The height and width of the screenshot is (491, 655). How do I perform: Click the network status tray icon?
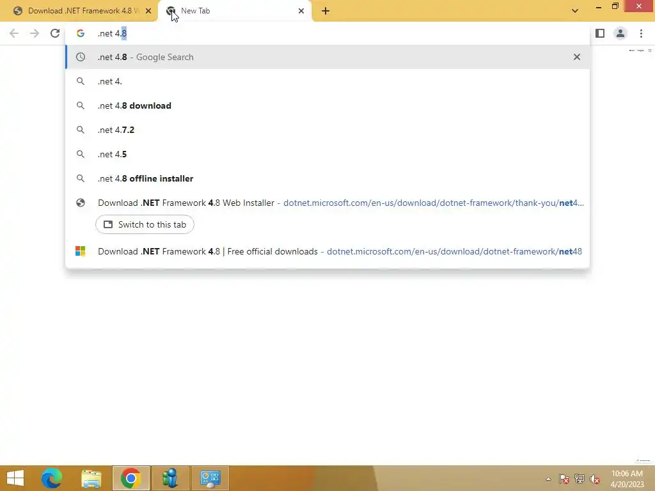point(580,479)
